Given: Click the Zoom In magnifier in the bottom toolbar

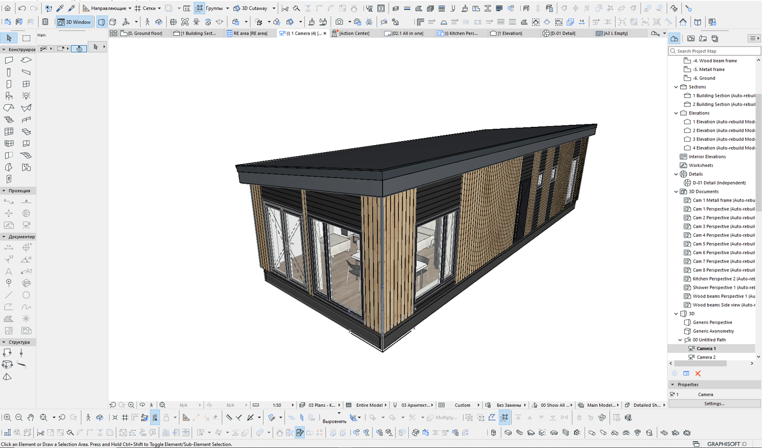Looking at the screenshot, I should pyautogui.click(x=7, y=418).
